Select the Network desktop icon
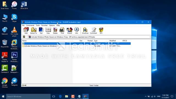The width and height of the screenshot is (176, 99). (x=5, y=31)
